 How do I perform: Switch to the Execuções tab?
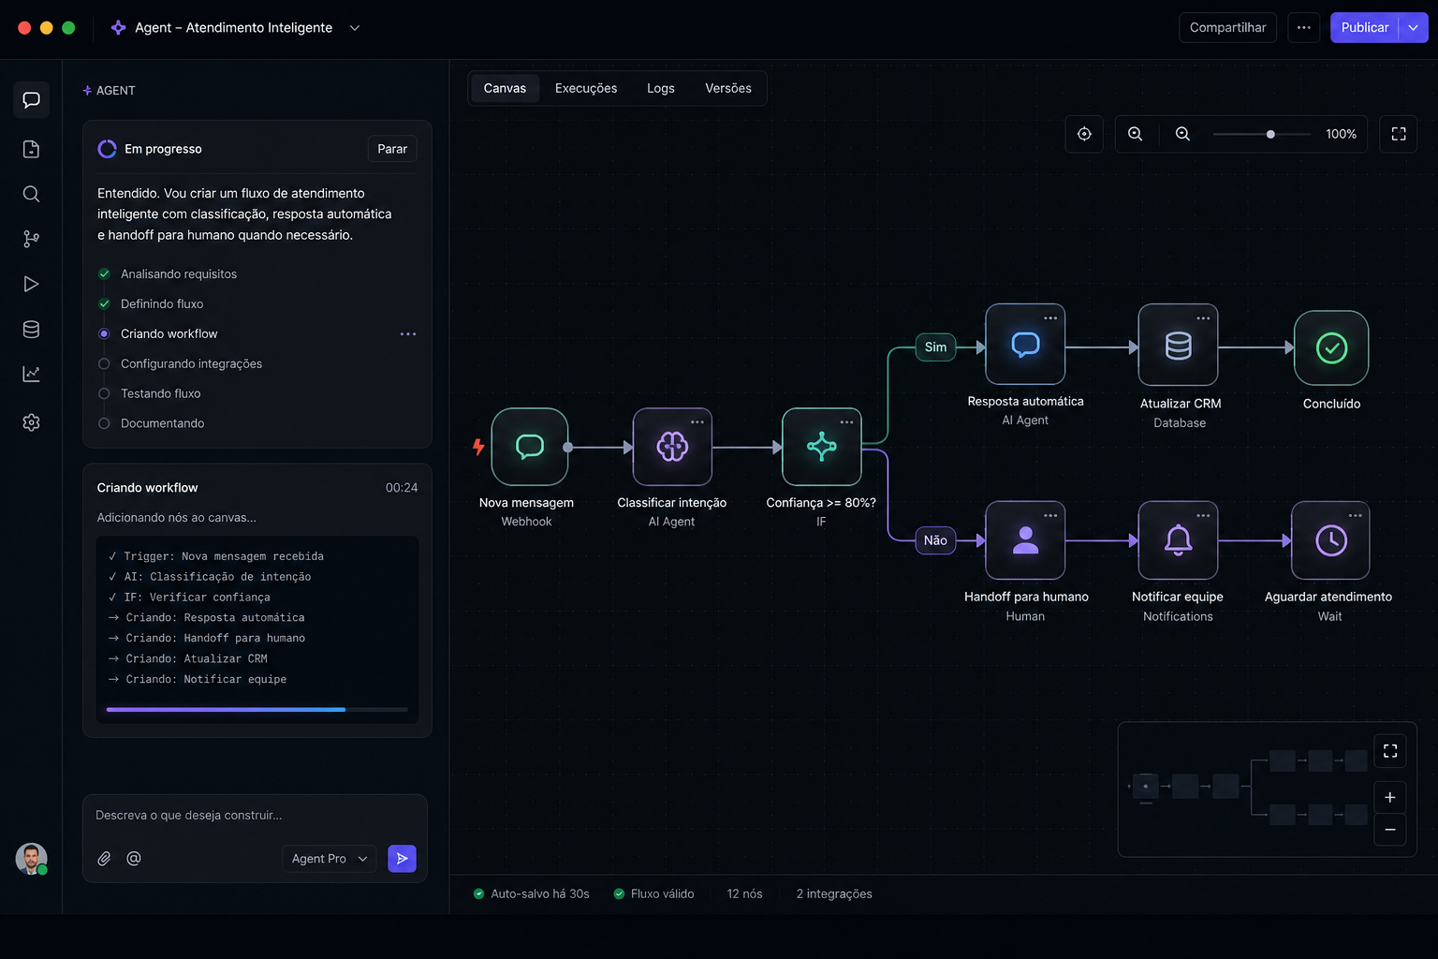tap(586, 88)
